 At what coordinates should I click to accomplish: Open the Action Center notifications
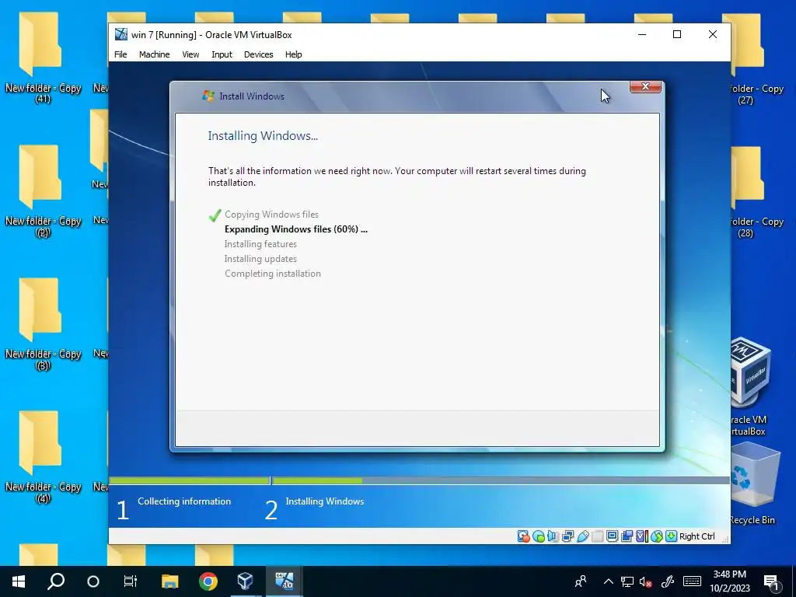click(772, 582)
